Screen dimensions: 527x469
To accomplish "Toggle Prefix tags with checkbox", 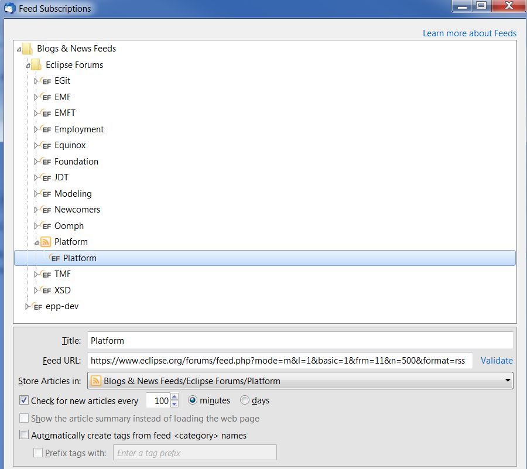I will coord(38,453).
